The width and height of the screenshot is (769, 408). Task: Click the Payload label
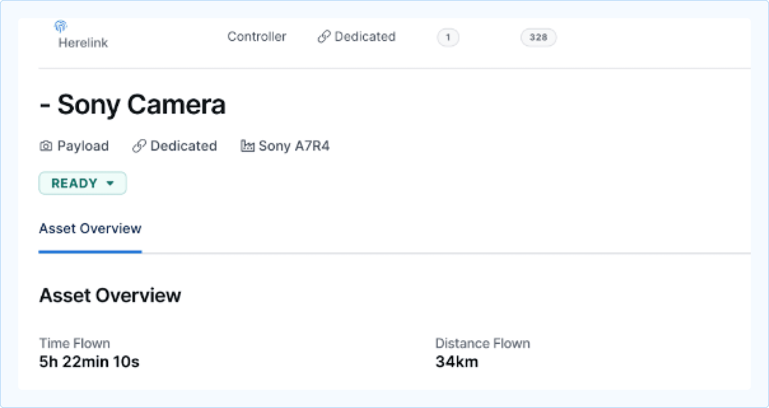click(83, 146)
